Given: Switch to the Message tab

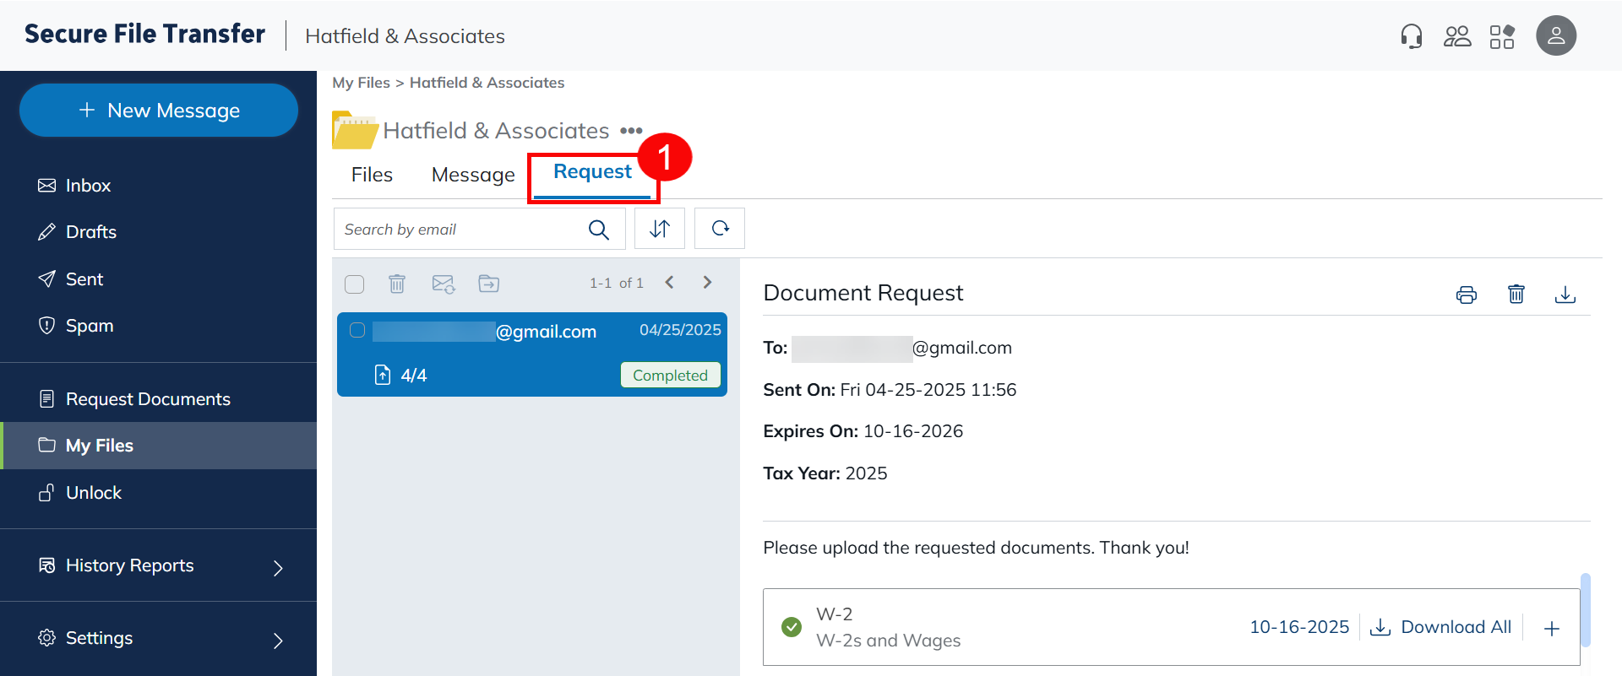Looking at the screenshot, I should [473, 175].
